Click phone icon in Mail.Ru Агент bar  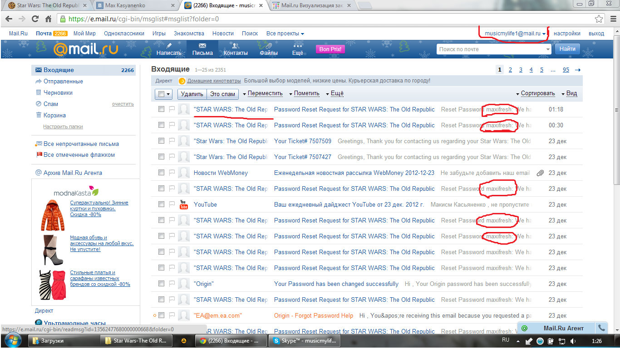pos(602,328)
